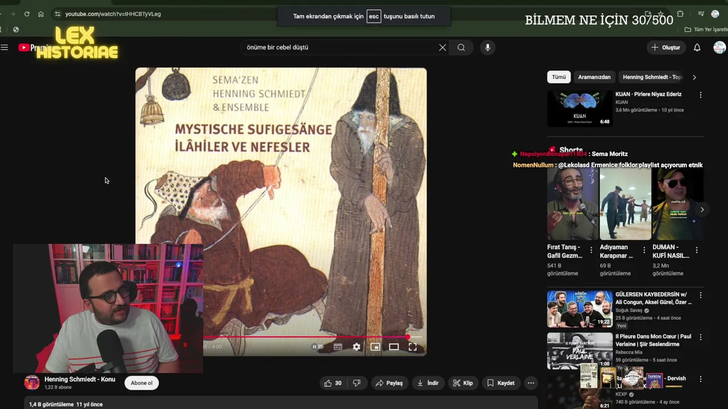This screenshot has height=409, width=728.
Task: Dislike the video with thumbs down
Action: click(x=357, y=383)
